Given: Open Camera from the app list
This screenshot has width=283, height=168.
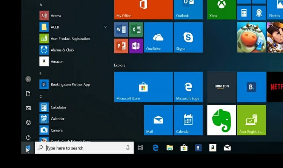Looking at the screenshot, I should tap(74, 130).
